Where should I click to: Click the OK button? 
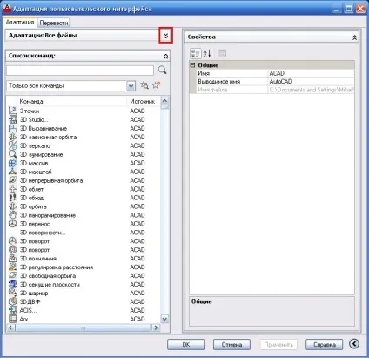pos(185,345)
